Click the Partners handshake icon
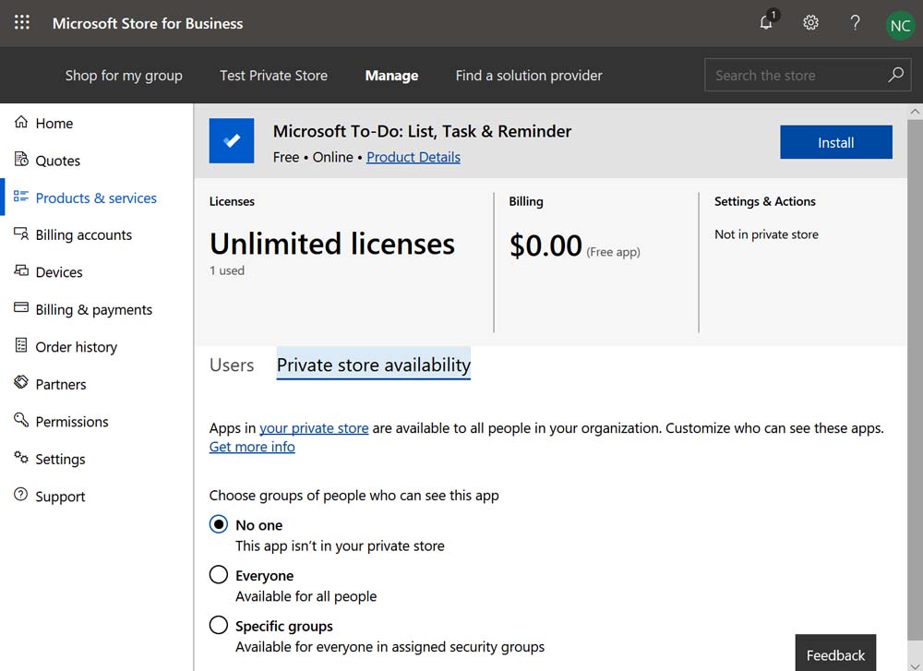 coord(21,383)
